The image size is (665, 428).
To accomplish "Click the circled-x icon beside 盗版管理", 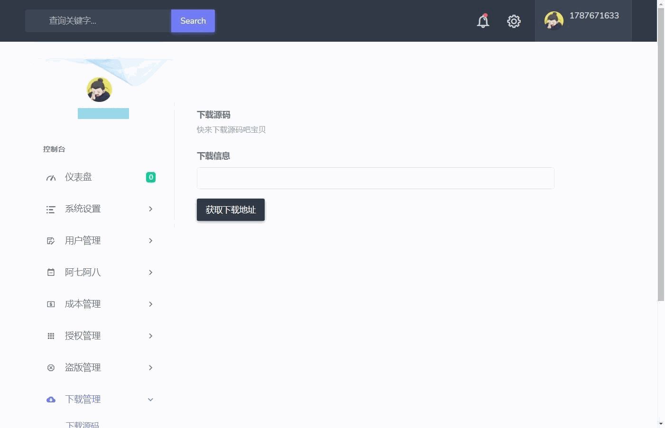I will pos(51,368).
